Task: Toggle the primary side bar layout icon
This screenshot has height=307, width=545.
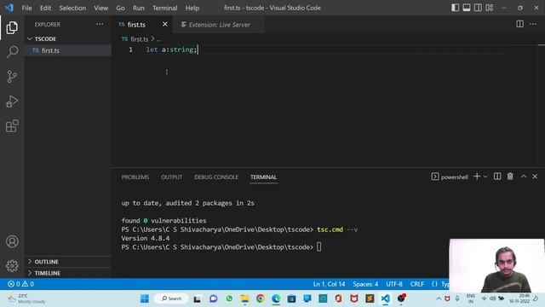Action: click(x=455, y=8)
